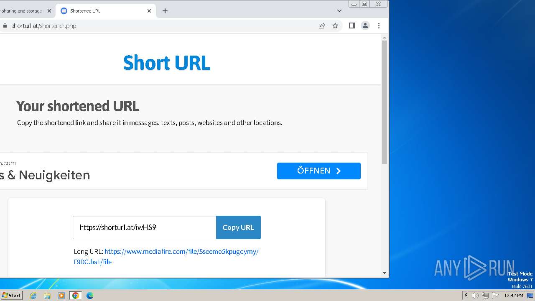Open the Chrome three-dot menu

pyautogui.click(x=379, y=26)
